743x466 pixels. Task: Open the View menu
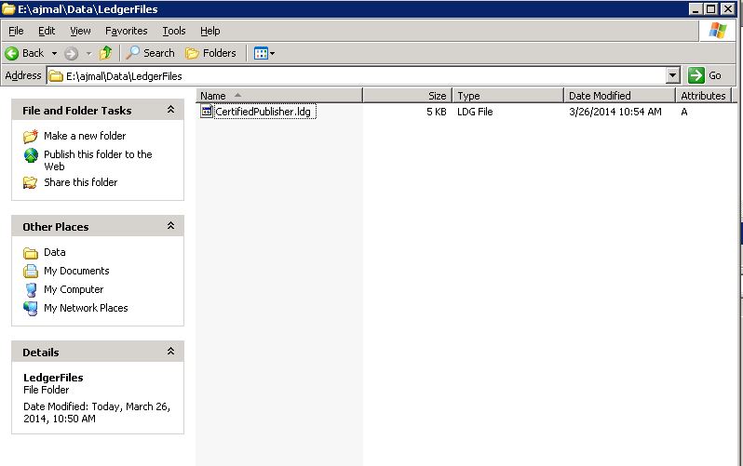tap(80, 31)
